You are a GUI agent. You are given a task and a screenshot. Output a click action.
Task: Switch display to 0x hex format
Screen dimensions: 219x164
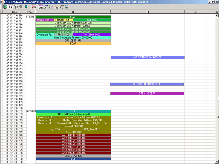click(45, 7)
